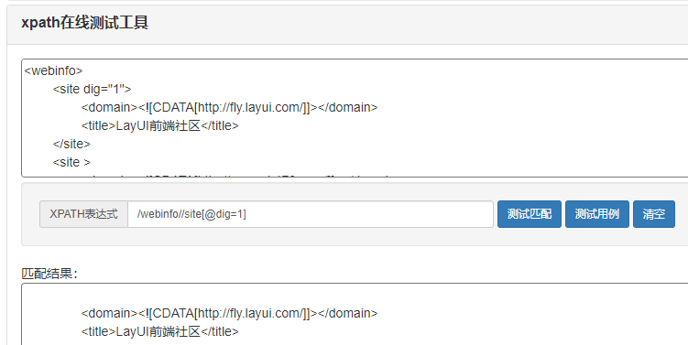Click the 测试用例 button
688x345 pixels.
point(596,214)
